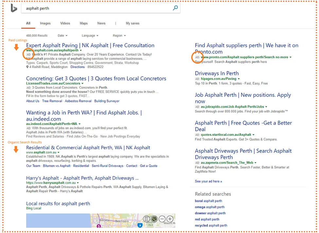Open Job Asphalt Perth New positions ad

pos(243,98)
